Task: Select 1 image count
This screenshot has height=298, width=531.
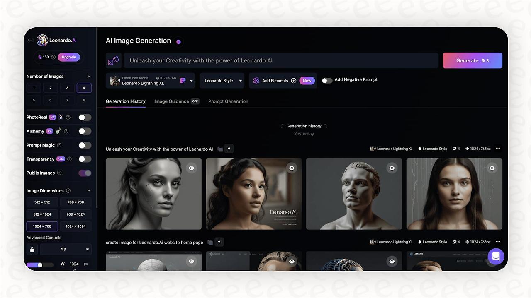Action: tap(34, 88)
